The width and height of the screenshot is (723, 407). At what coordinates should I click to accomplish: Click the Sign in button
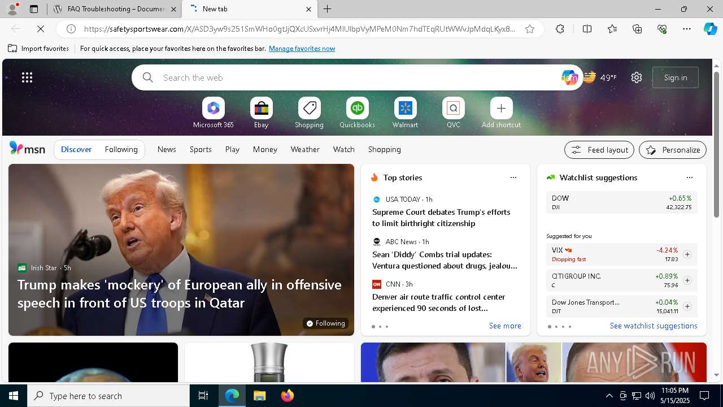(x=676, y=77)
